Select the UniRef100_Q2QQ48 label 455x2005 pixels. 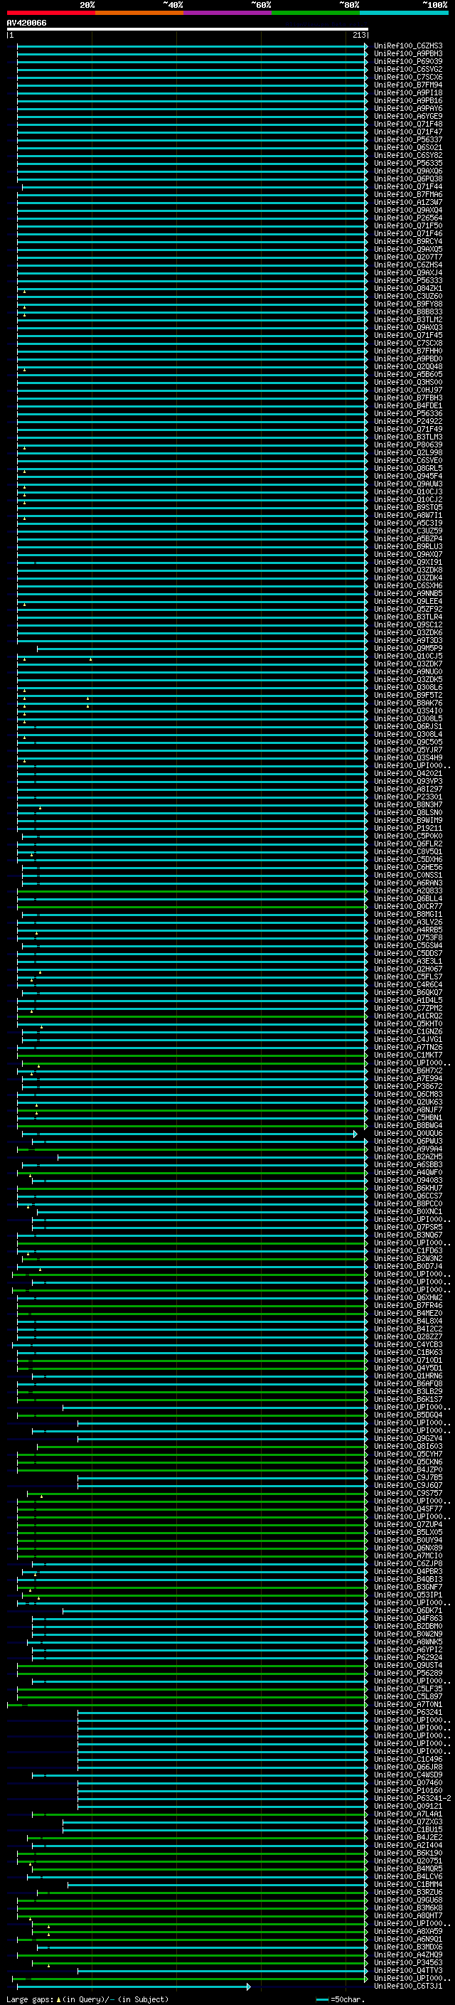[408, 366]
